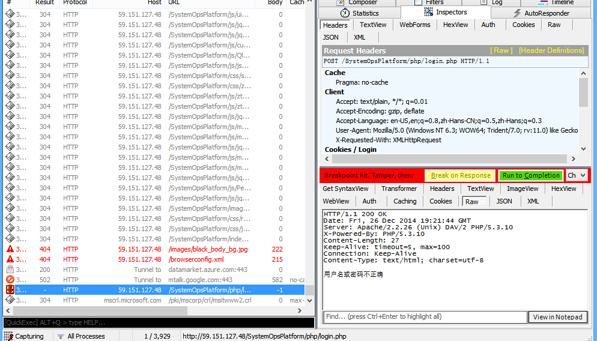The width and height of the screenshot is (597, 341).
Task: Open the Composer tab
Action: (x=357, y=2)
